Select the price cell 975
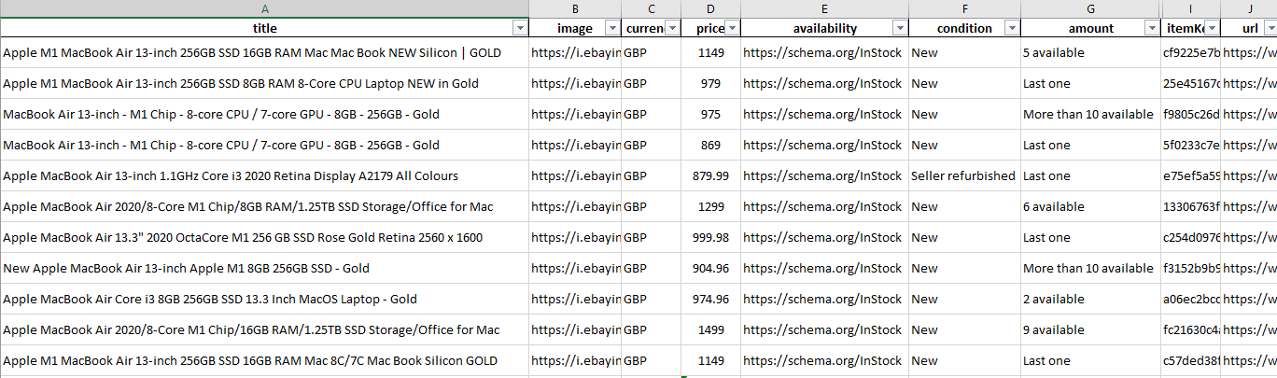Image resolution: width=1277 pixels, height=378 pixels. 711,115
